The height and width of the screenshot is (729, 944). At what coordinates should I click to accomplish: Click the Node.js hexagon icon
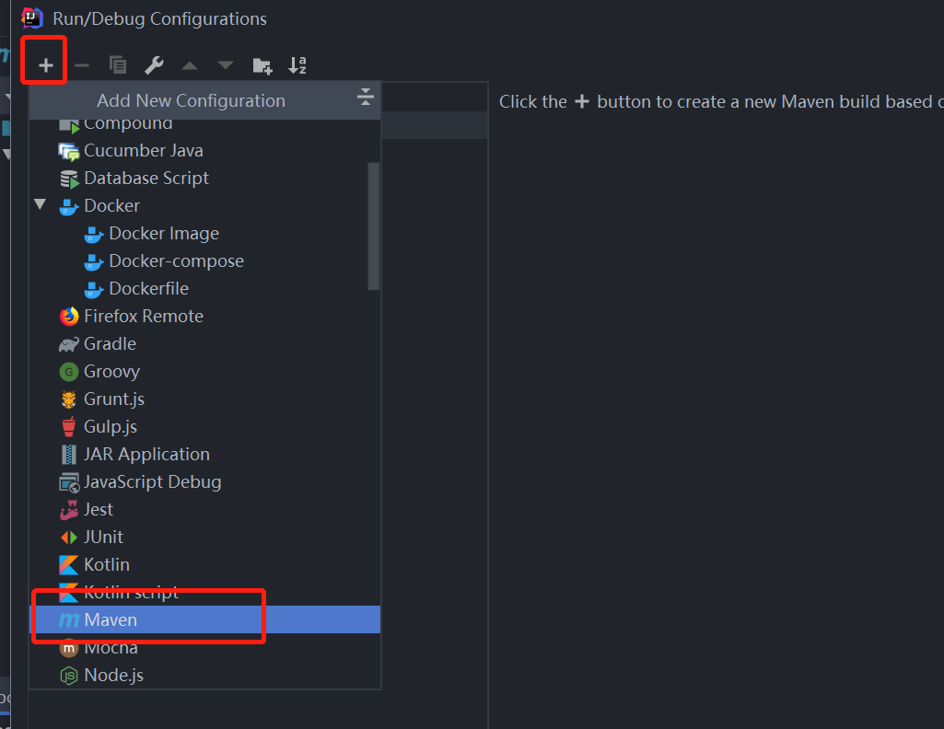click(69, 676)
